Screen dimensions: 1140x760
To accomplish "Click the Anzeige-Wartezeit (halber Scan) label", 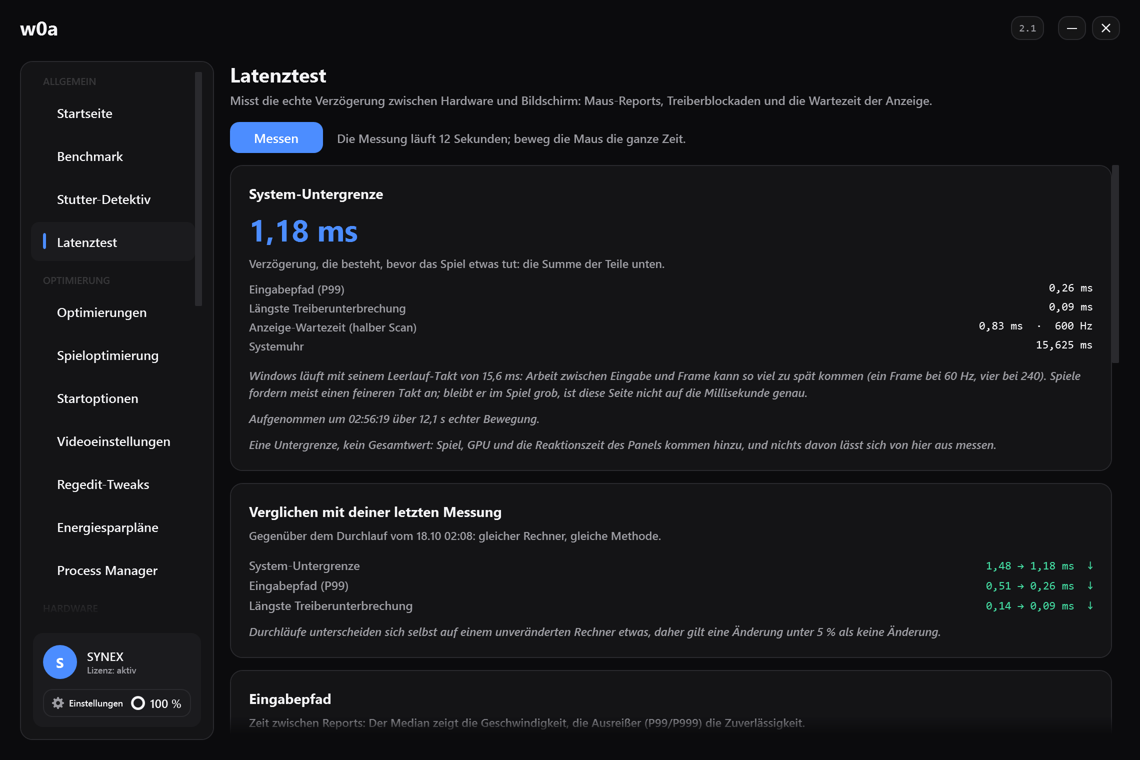I will tap(332, 327).
